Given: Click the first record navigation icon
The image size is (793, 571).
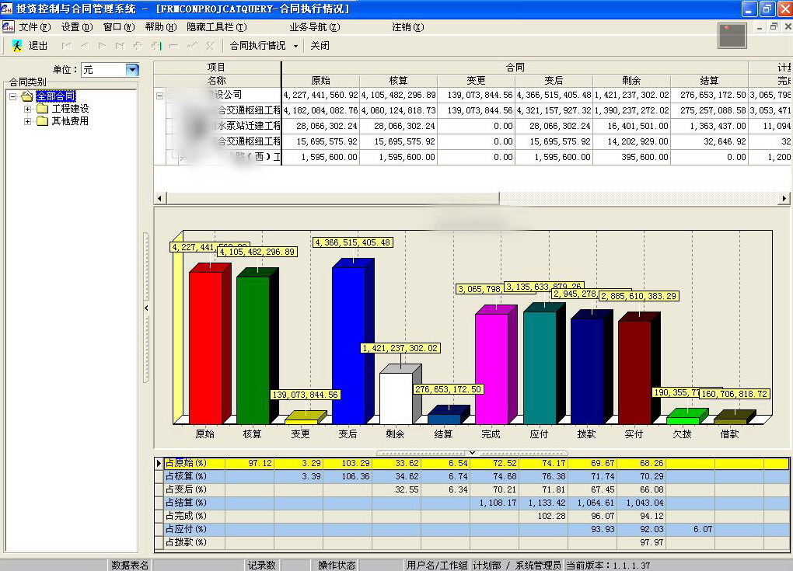Looking at the screenshot, I should coord(66,46).
